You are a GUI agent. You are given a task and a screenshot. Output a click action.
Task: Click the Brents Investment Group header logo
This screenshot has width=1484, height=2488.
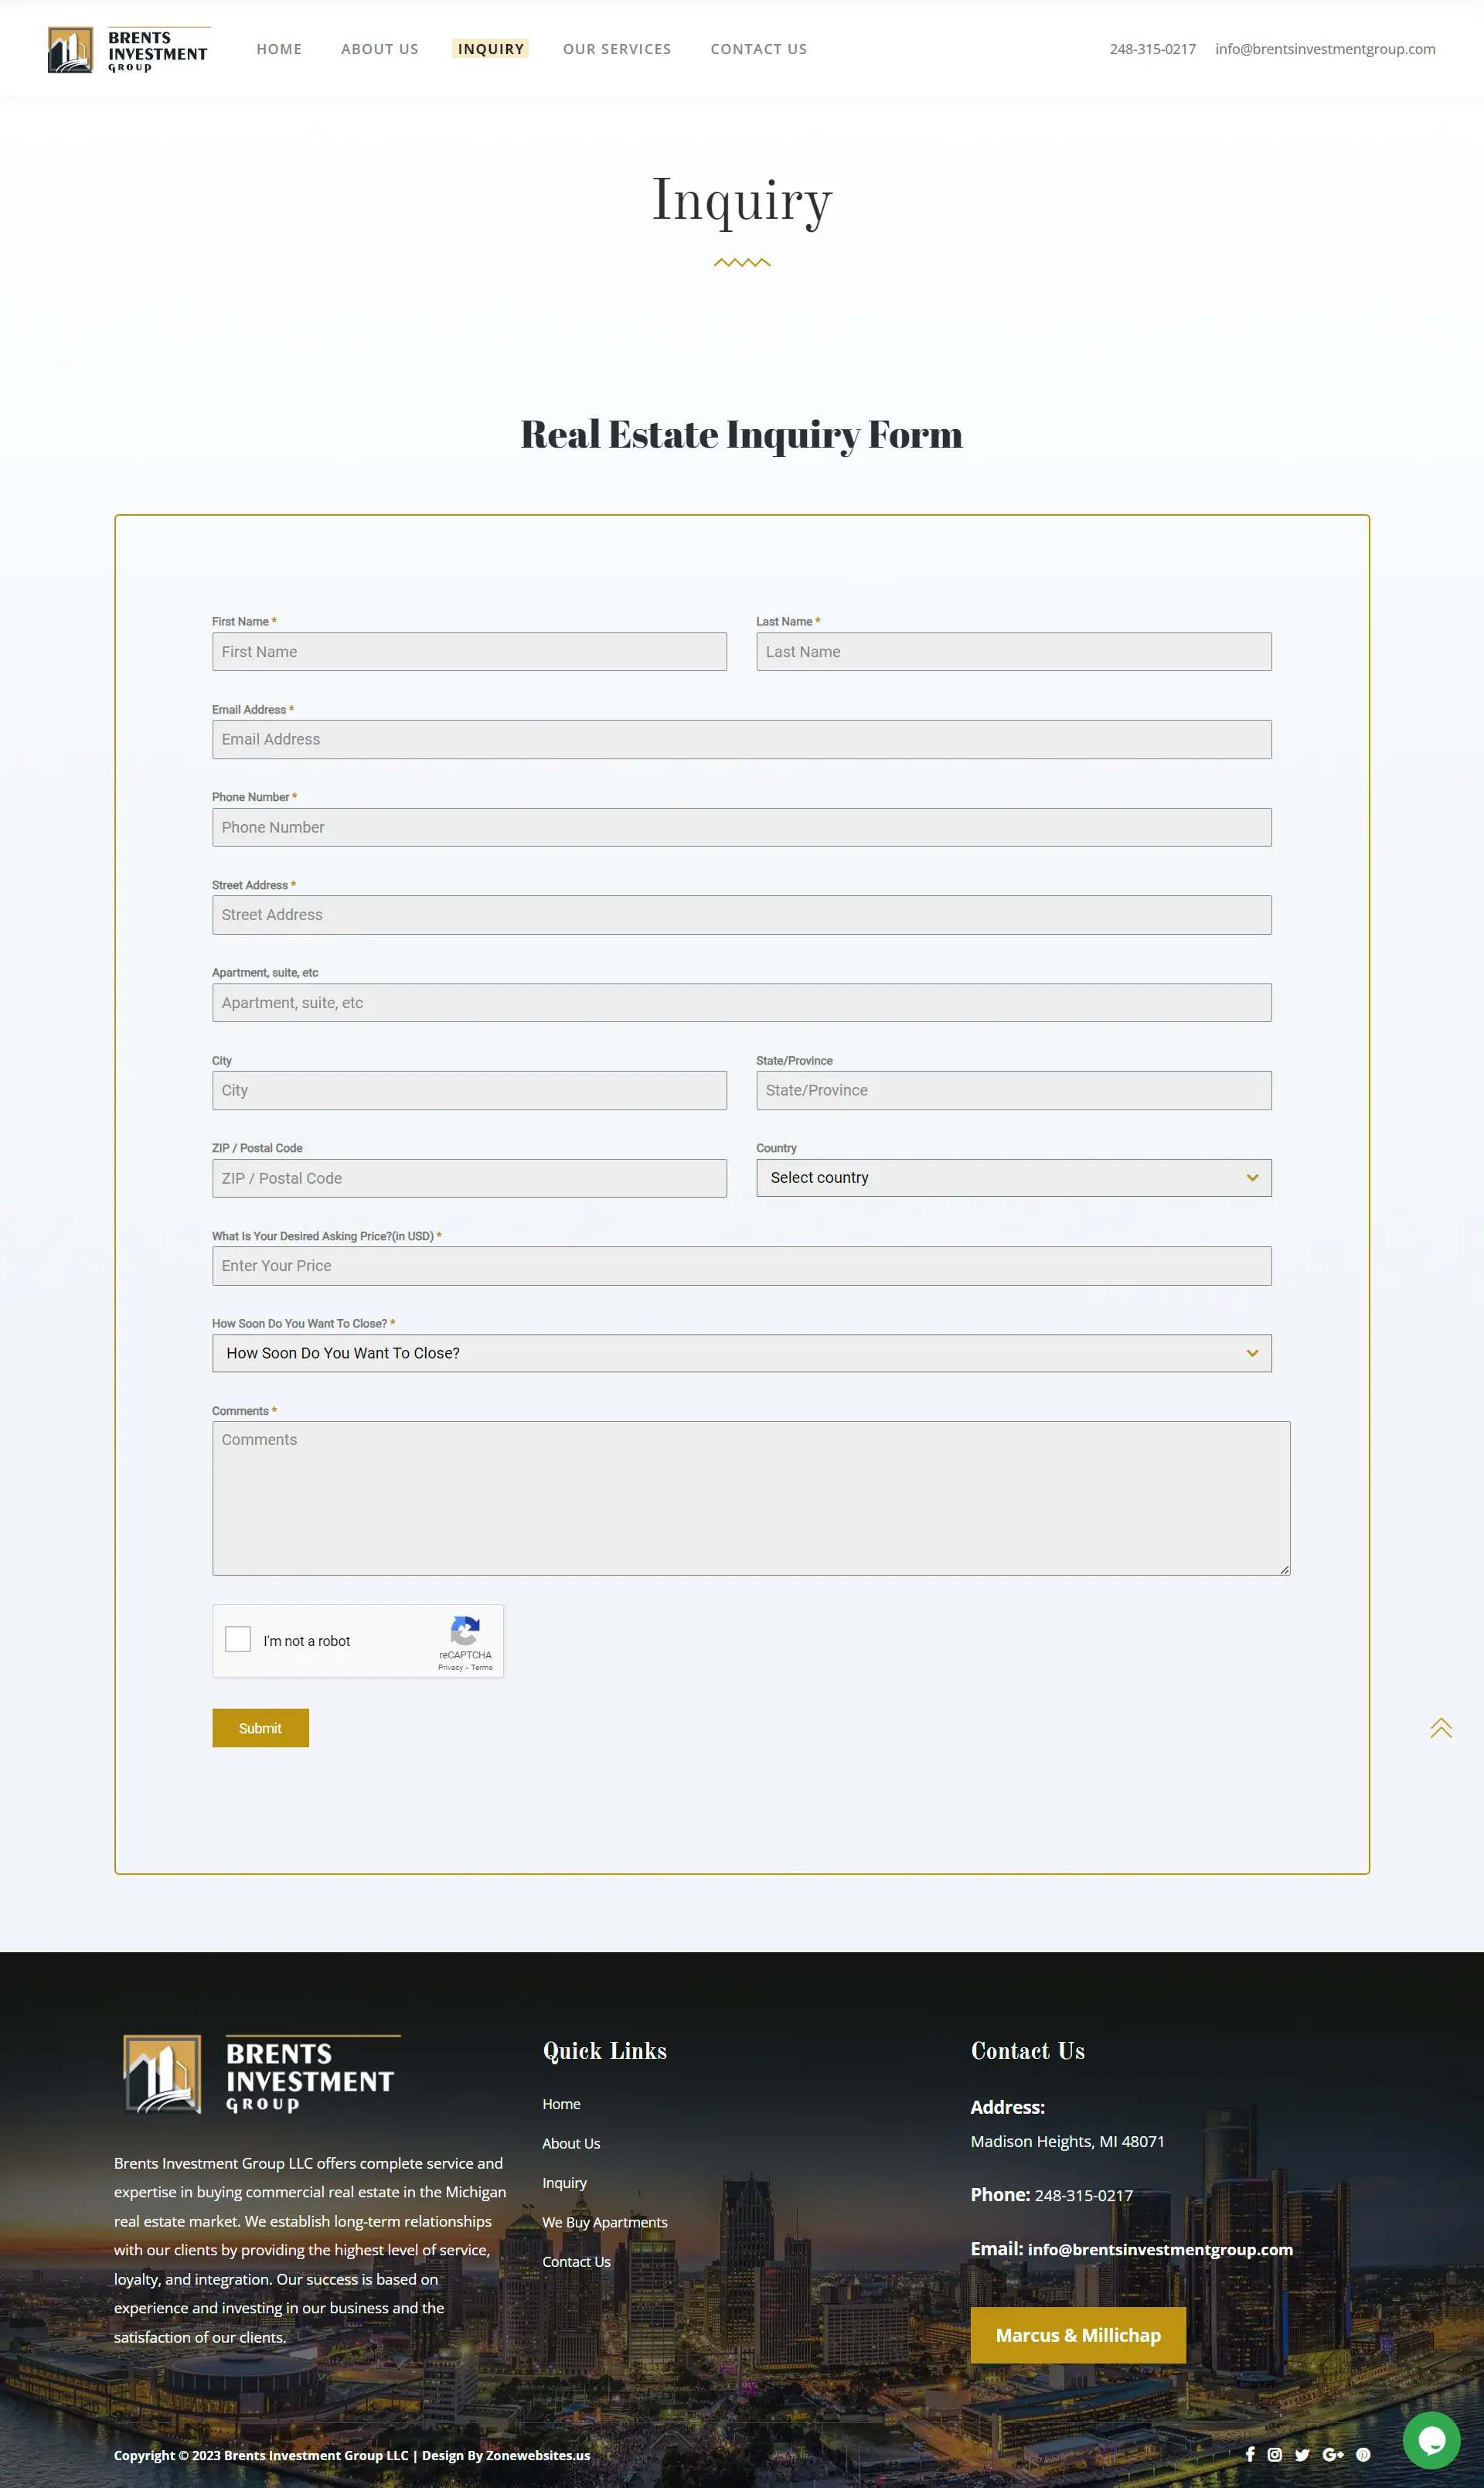(x=128, y=49)
